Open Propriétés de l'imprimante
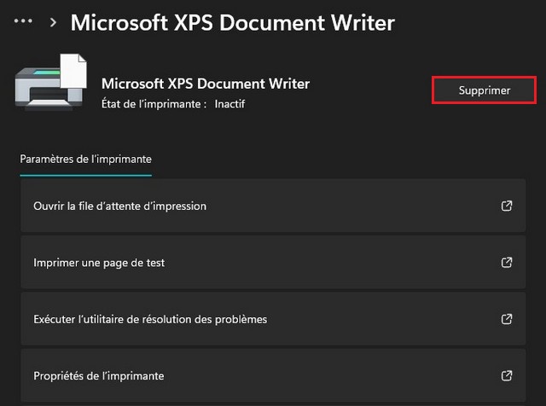 (273, 375)
